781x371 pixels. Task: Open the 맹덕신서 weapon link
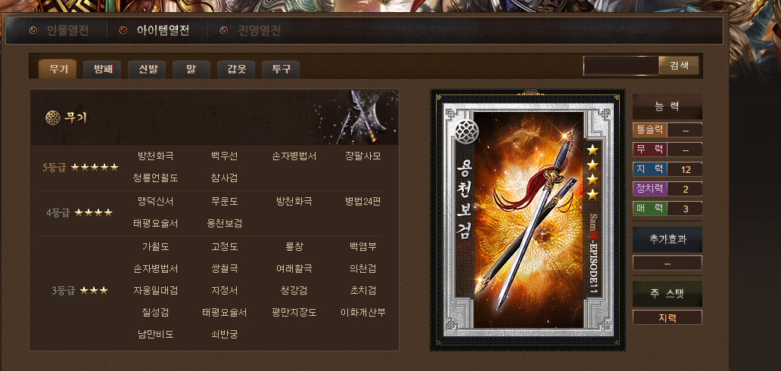(156, 202)
